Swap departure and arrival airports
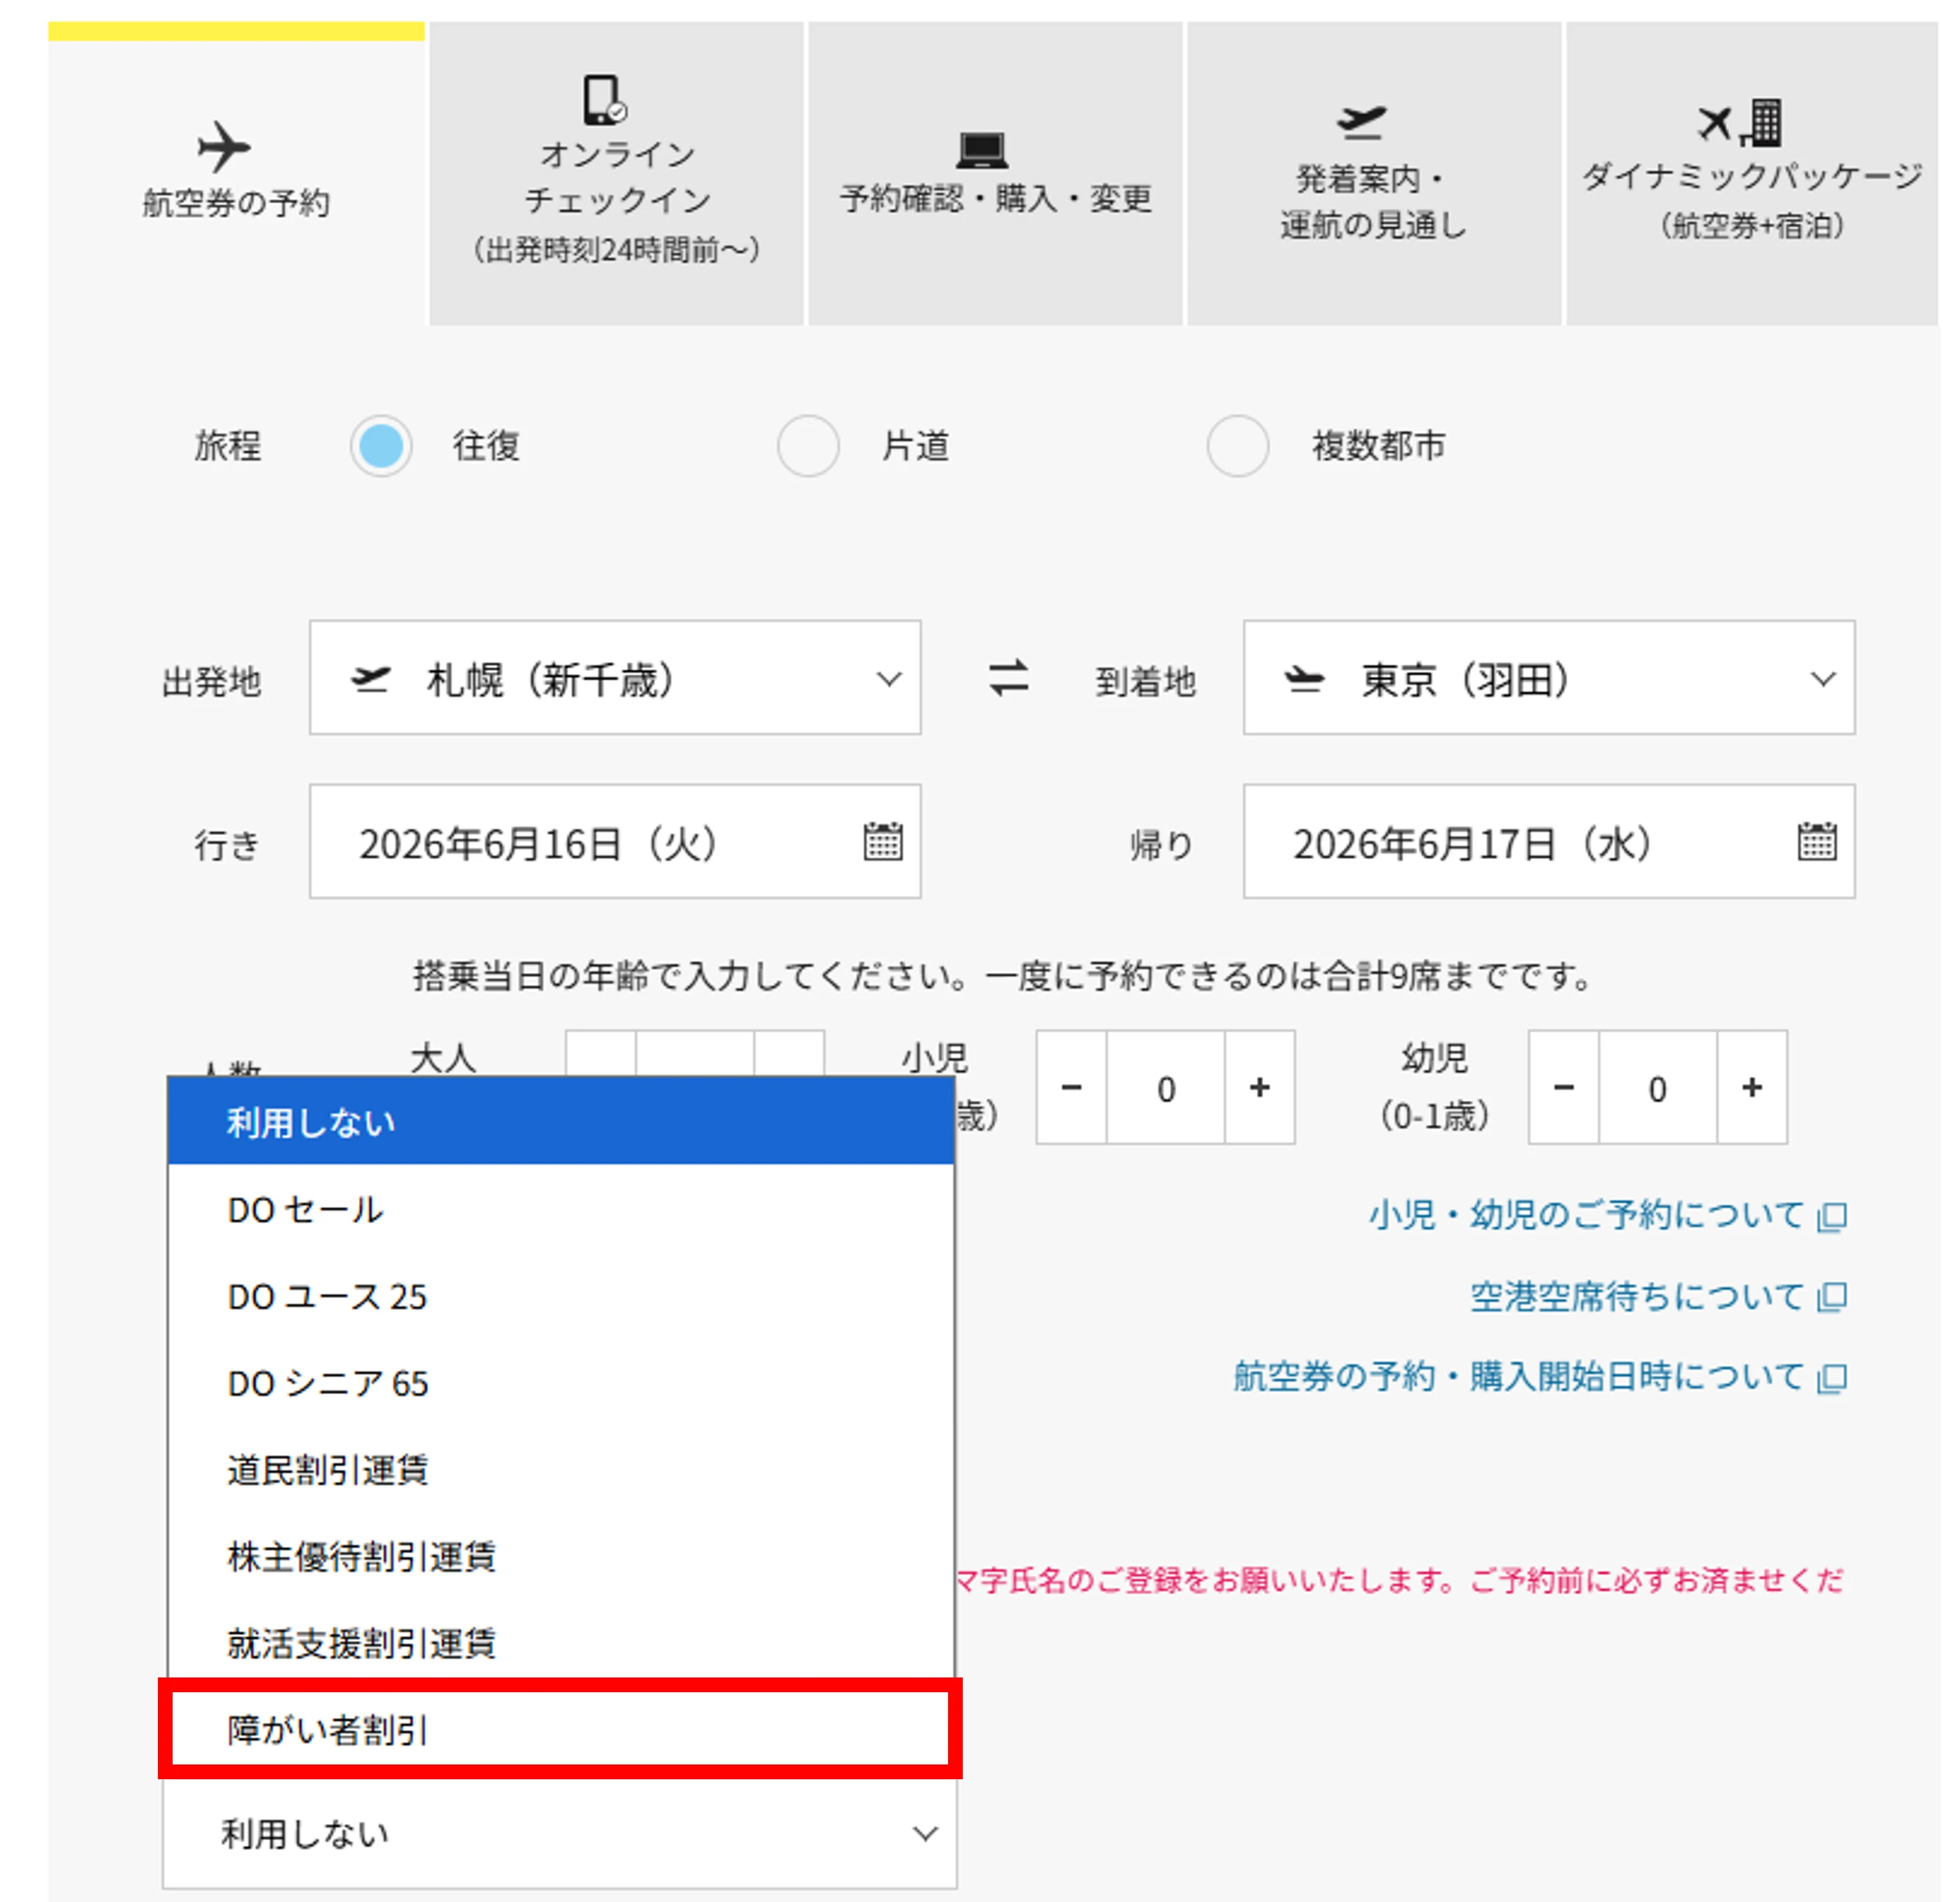Image resolution: width=1960 pixels, height=1902 pixels. [x=1008, y=678]
